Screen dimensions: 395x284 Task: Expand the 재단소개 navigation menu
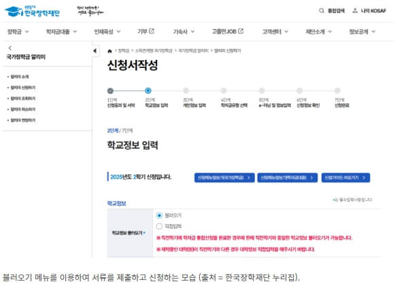(x=319, y=32)
